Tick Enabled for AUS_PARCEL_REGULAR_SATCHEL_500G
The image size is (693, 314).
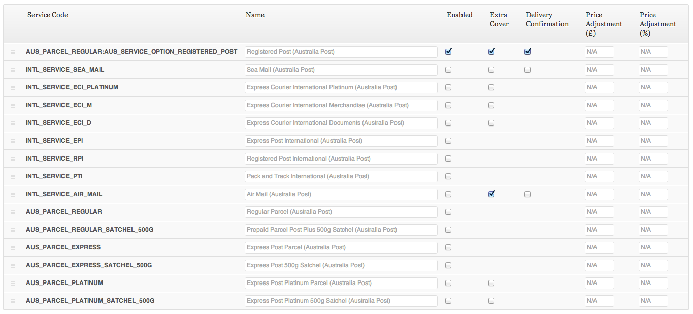click(448, 230)
